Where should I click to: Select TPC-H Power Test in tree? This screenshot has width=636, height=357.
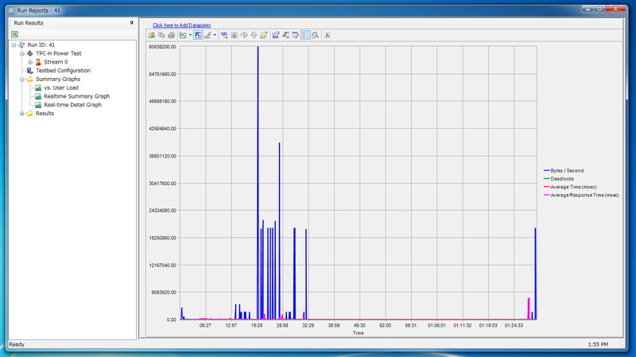[58, 53]
